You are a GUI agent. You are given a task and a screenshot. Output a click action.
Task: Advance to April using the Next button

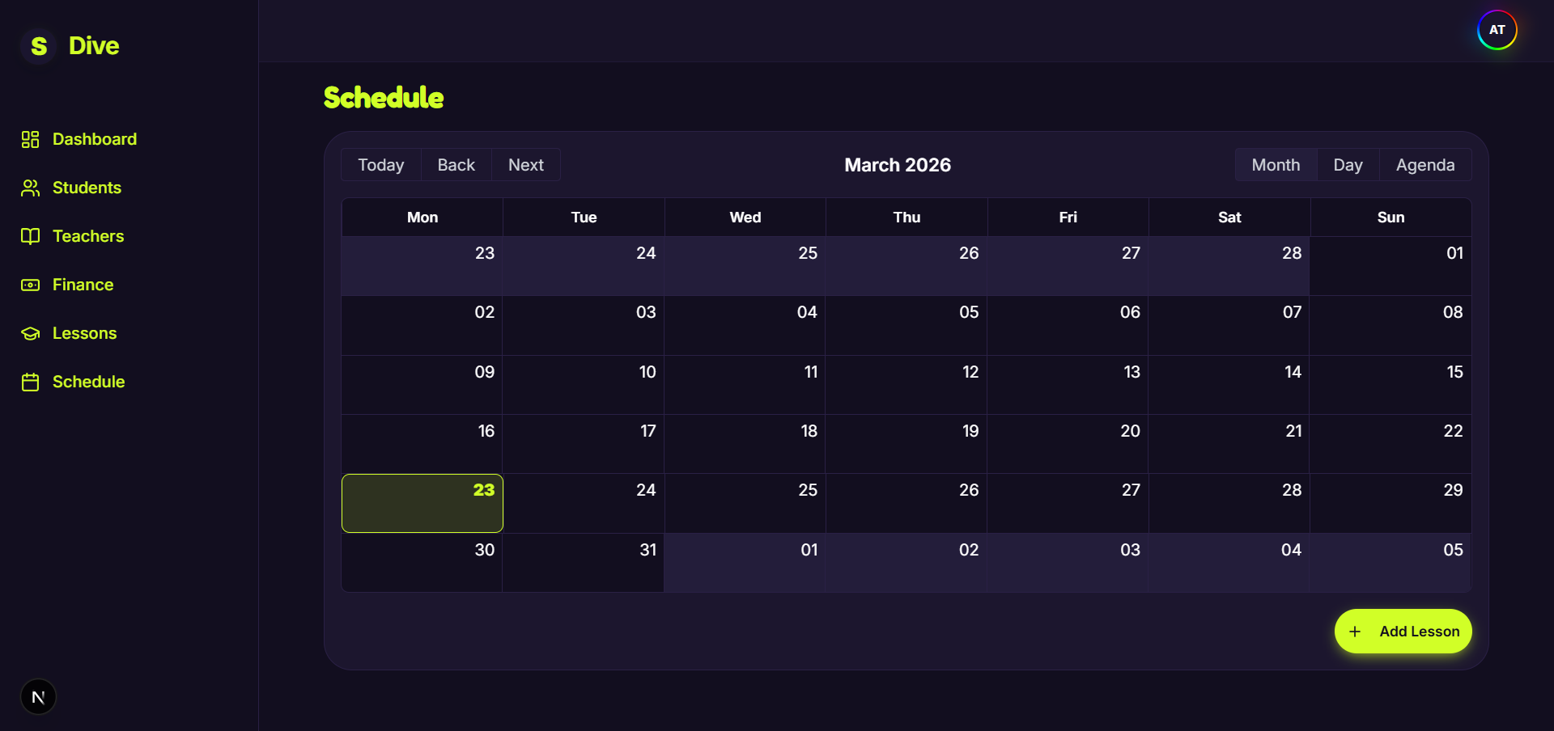click(x=525, y=164)
